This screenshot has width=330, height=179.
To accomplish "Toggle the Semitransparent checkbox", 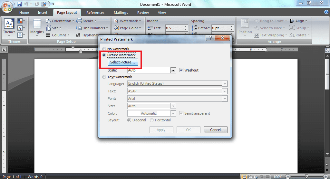I will point(181,113).
